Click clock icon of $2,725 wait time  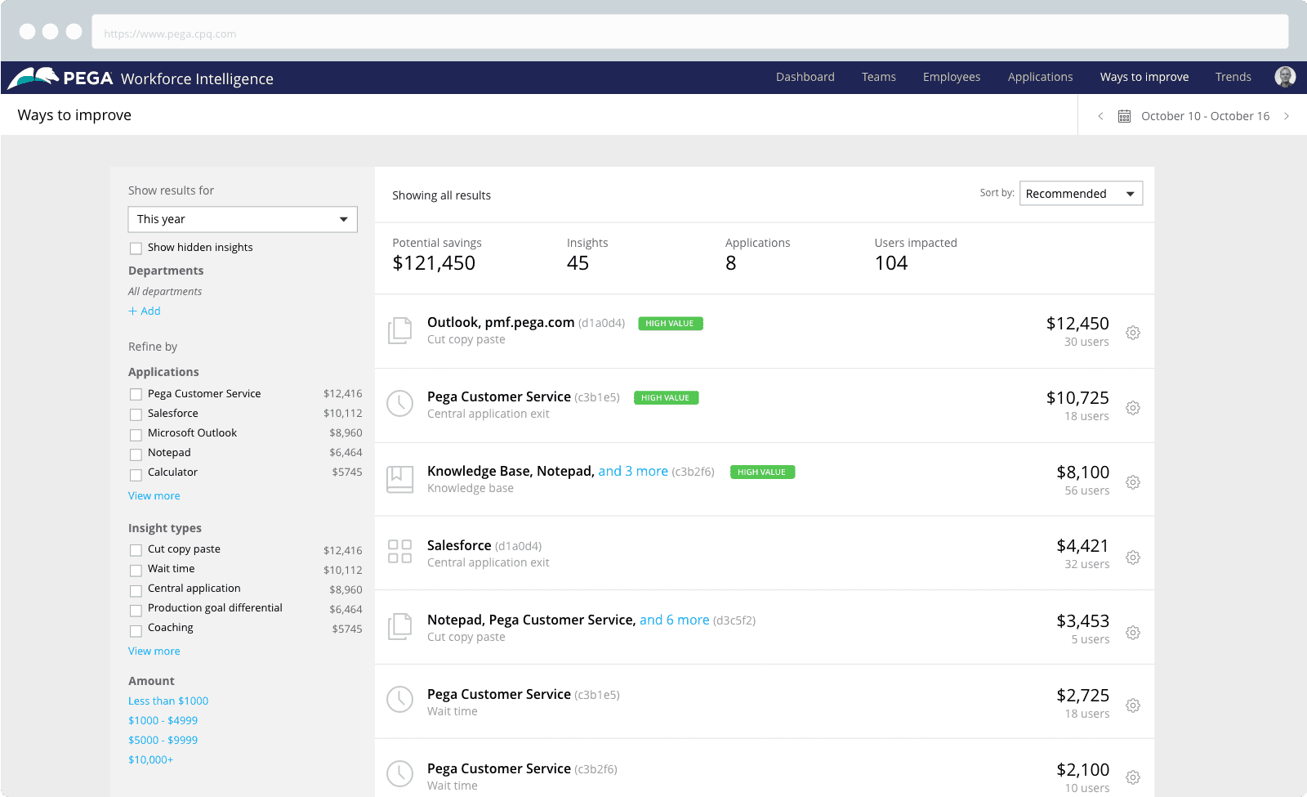(x=399, y=699)
